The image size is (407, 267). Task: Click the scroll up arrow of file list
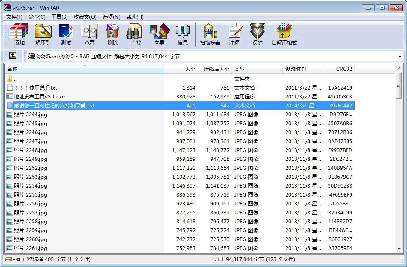(x=399, y=68)
